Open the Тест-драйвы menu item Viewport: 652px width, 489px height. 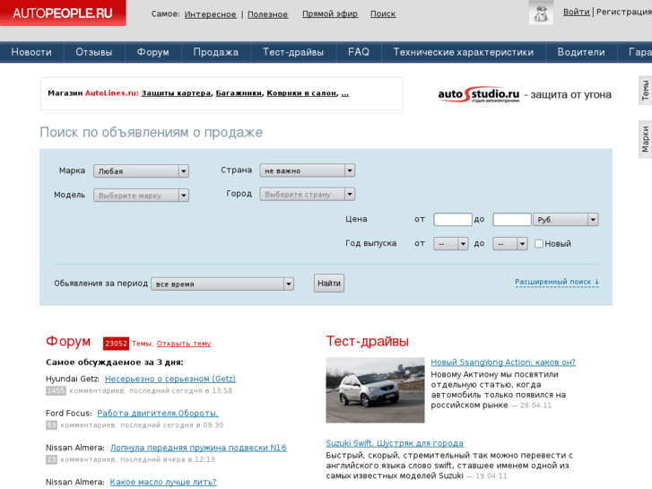[x=293, y=52]
